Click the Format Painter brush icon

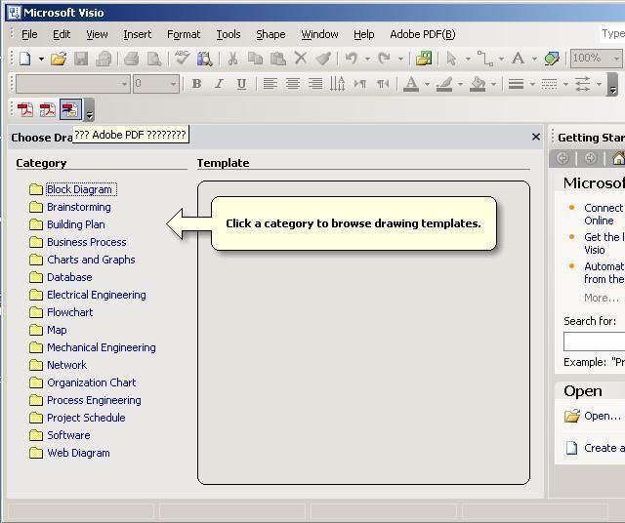(323, 59)
